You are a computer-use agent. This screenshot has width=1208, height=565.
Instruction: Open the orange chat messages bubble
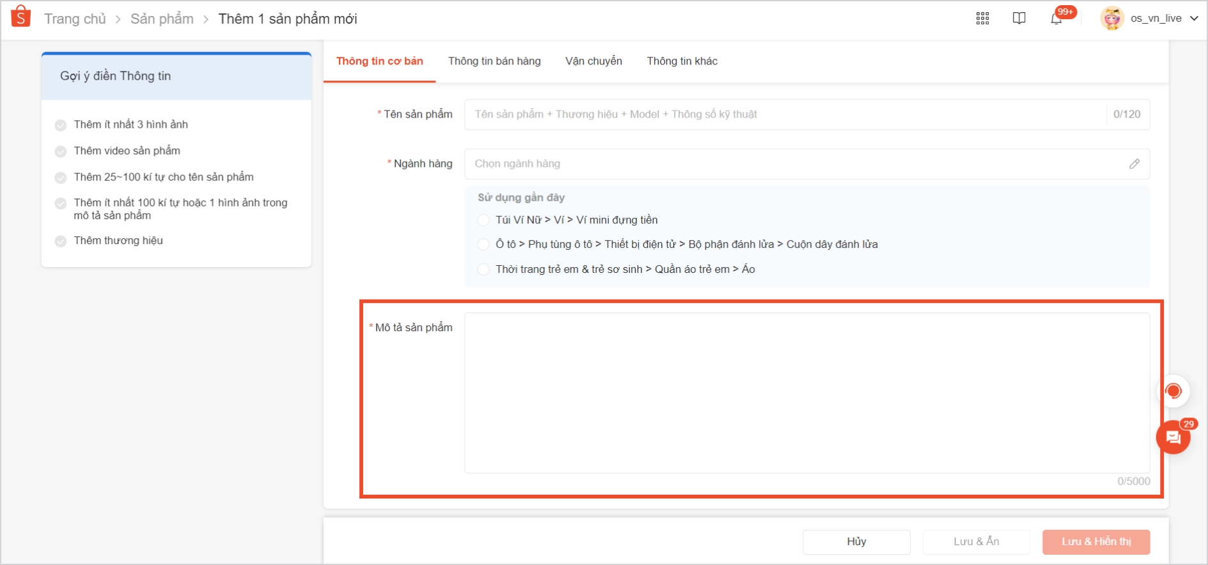pyautogui.click(x=1173, y=437)
